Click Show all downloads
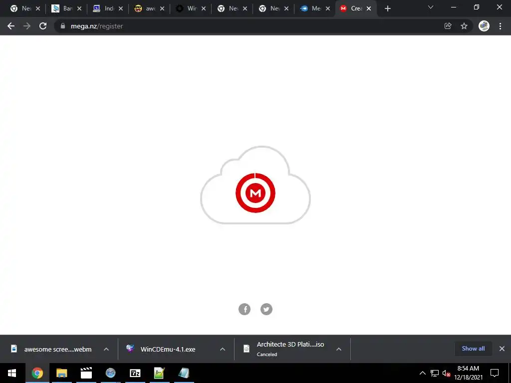 click(473, 349)
